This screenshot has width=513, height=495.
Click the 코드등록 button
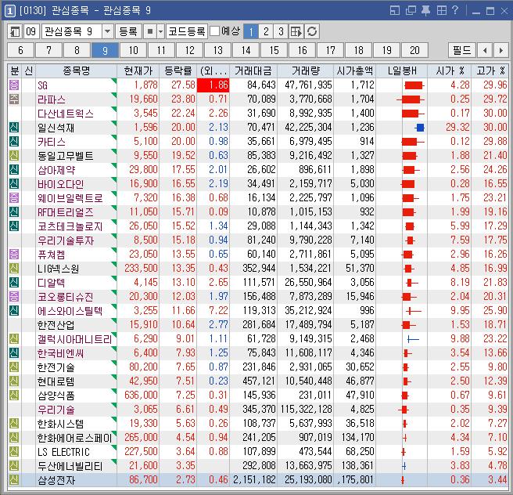187,32
